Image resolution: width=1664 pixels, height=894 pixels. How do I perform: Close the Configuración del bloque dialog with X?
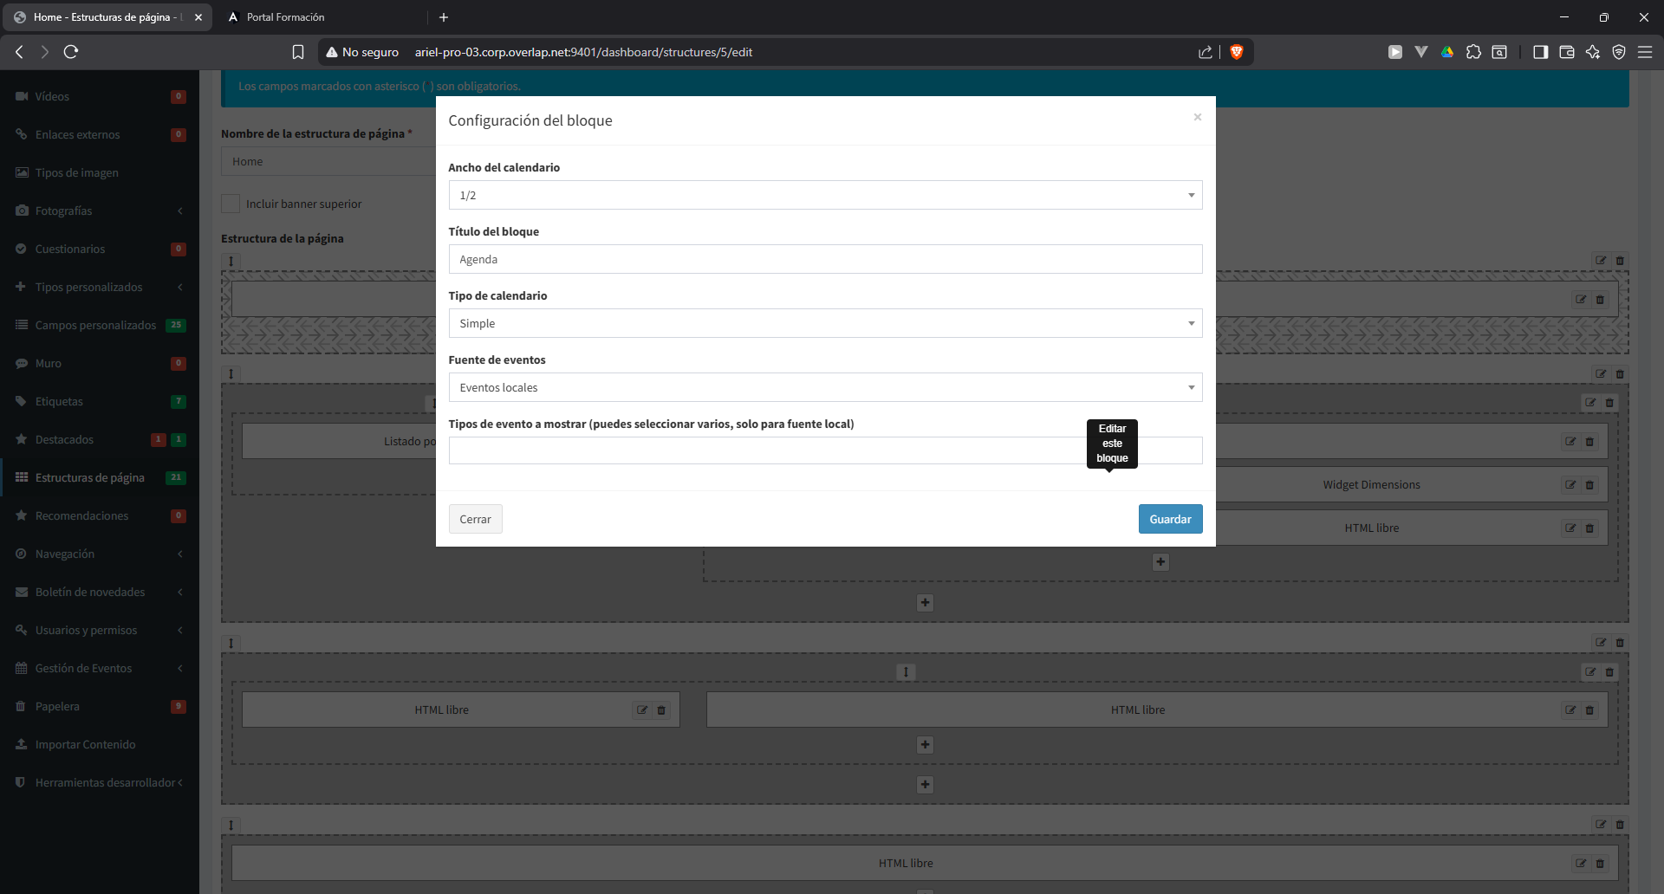1197,117
